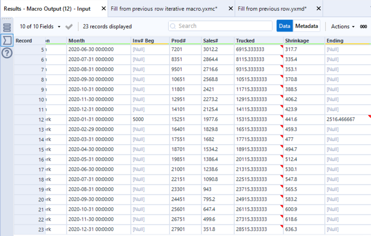Image resolution: width=371 pixels, height=236 pixels.
Task: Click the Inv# Beg column header
Action: [x=150, y=41]
